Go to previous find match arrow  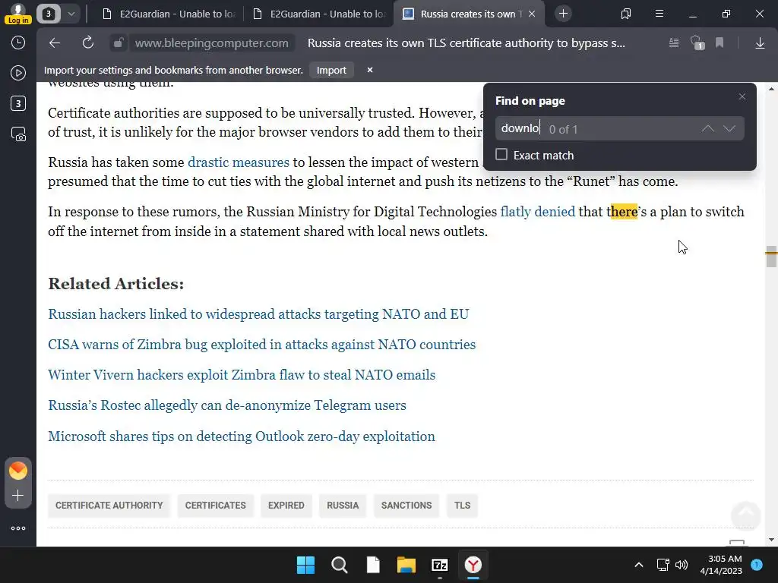pos(708,129)
